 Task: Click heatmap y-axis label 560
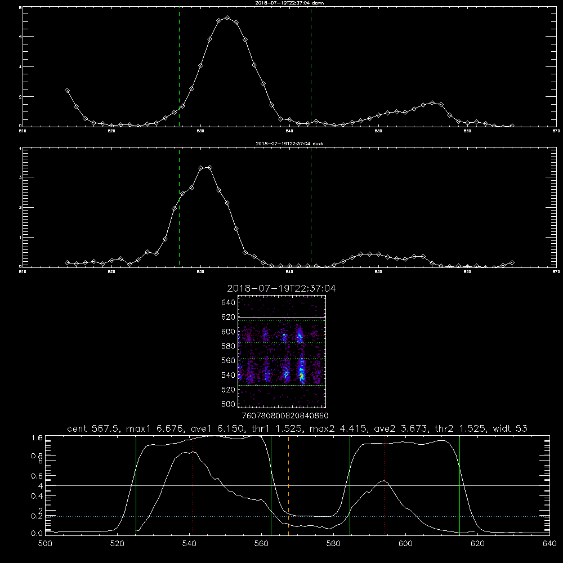coord(229,360)
